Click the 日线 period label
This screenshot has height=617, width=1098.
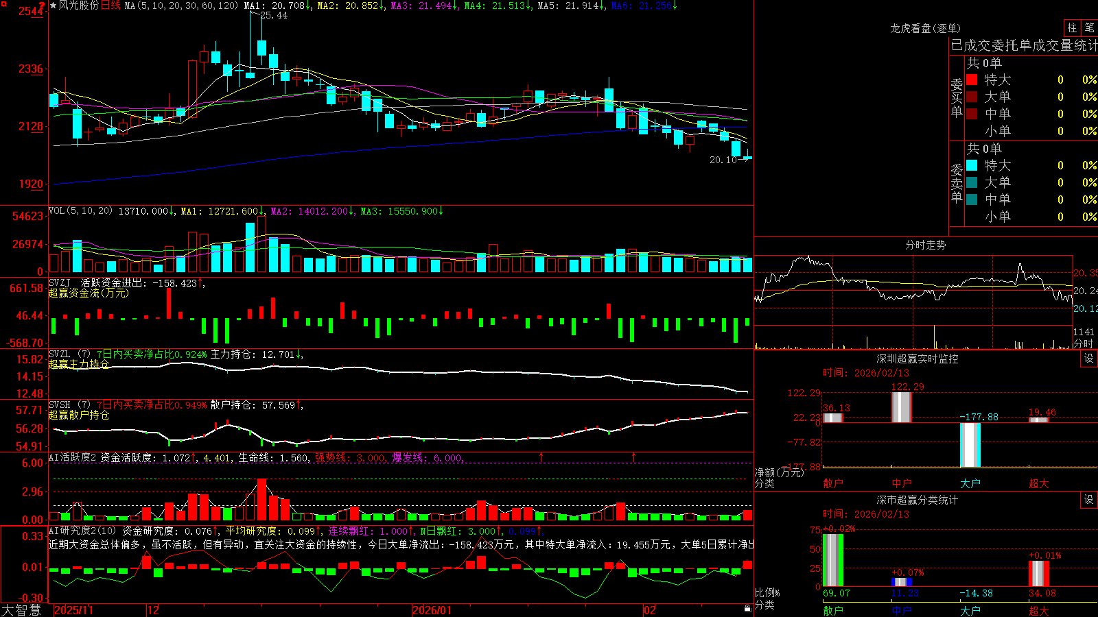pyautogui.click(x=110, y=5)
